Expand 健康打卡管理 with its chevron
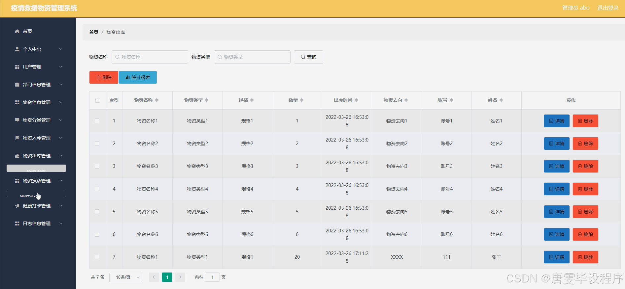The width and height of the screenshot is (625, 289). [x=61, y=206]
